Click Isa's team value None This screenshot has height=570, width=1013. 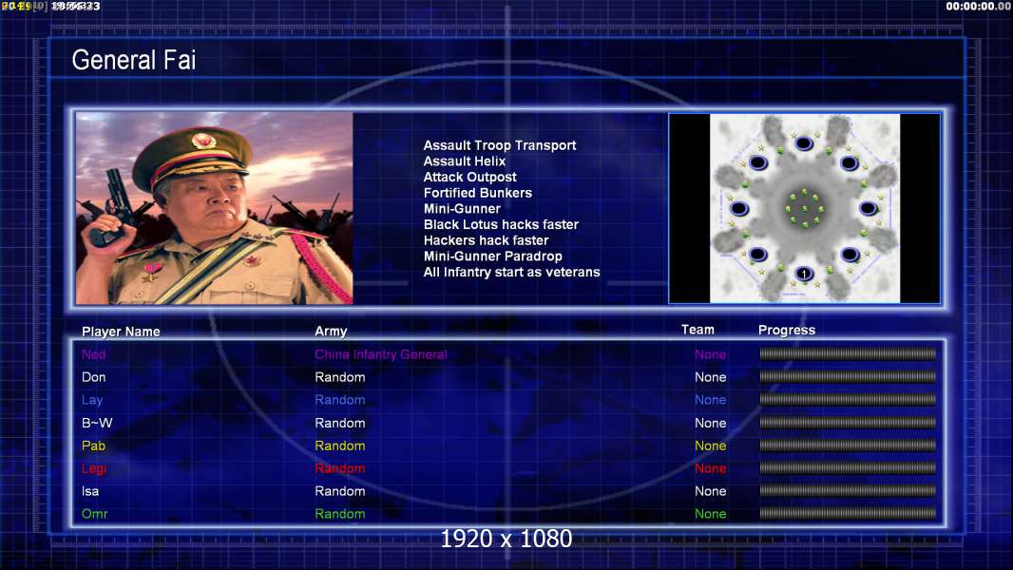click(x=710, y=491)
